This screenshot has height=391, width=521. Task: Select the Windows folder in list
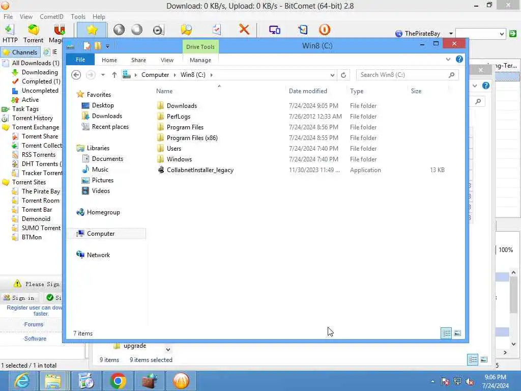click(x=179, y=159)
